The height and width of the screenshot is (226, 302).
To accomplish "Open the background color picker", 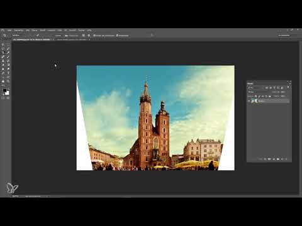I will click(8, 93).
